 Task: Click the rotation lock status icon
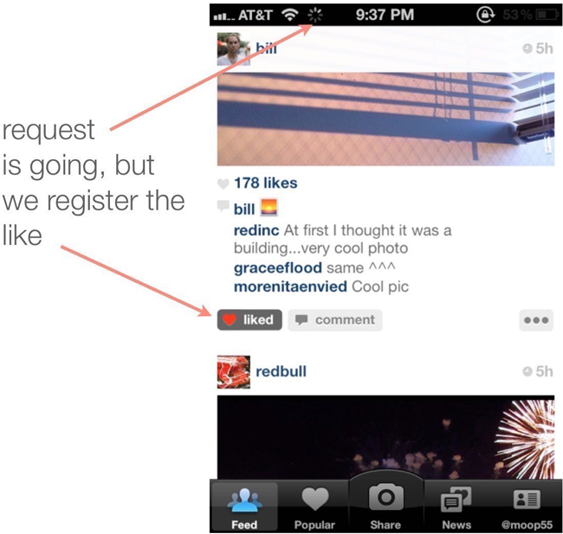click(x=485, y=15)
